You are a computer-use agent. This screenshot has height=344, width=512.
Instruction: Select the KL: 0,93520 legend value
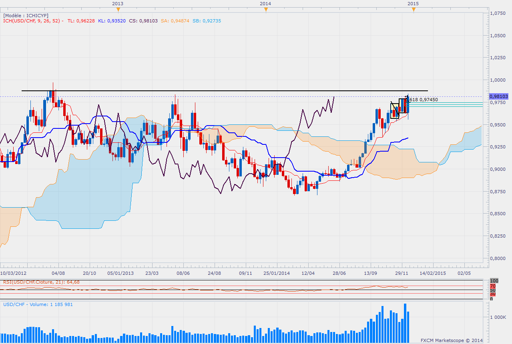[x=112, y=21]
